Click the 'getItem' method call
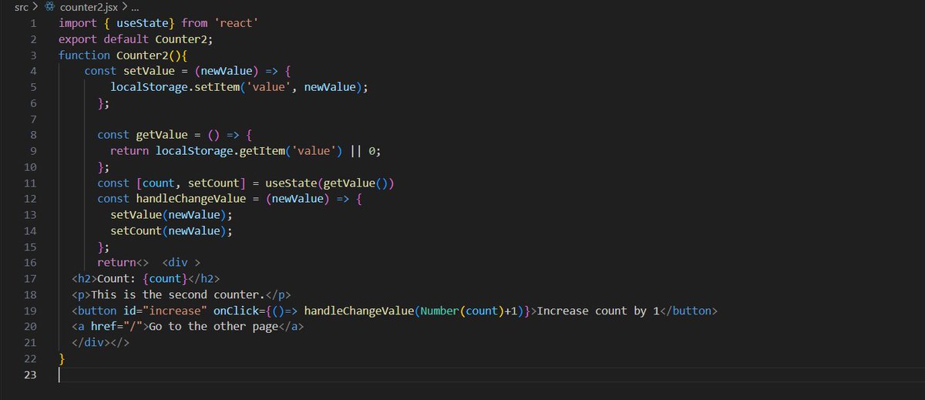Image resolution: width=925 pixels, height=400 pixels. pos(262,151)
